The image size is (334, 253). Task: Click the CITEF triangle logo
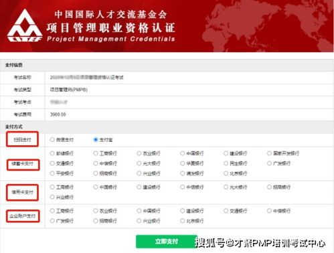click(x=25, y=25)
